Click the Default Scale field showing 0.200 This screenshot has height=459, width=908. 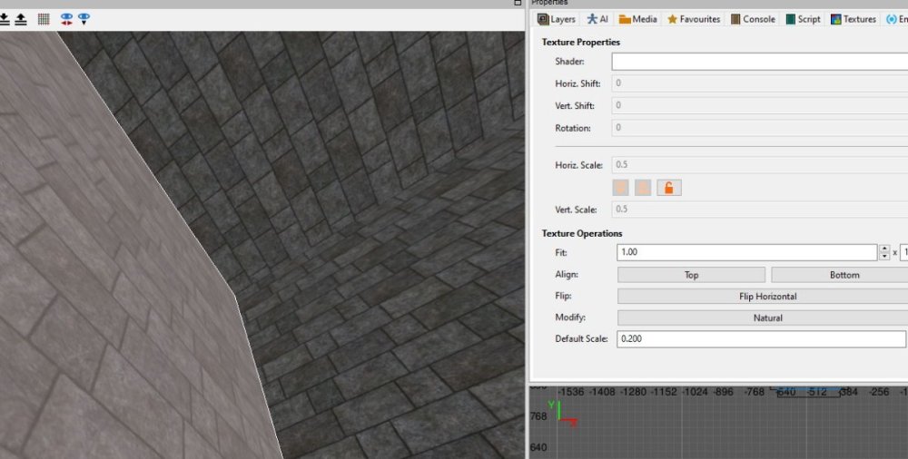pos(761,339)
